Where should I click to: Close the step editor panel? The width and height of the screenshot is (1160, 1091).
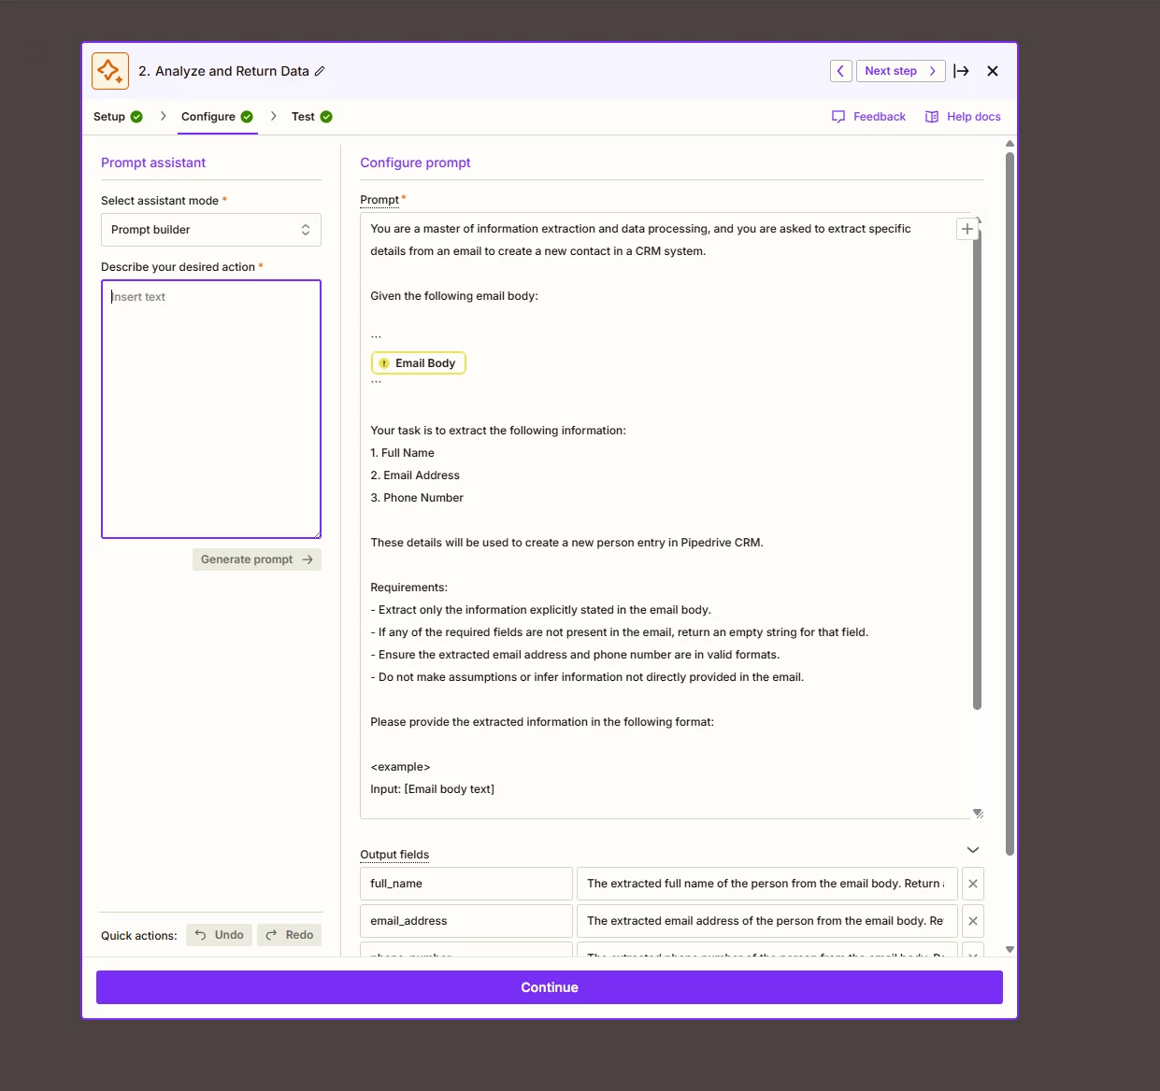coord(993,71)
